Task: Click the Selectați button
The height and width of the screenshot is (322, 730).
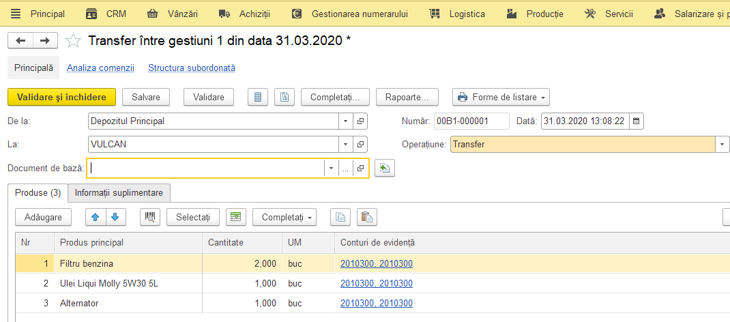Action: pos(193,217)
